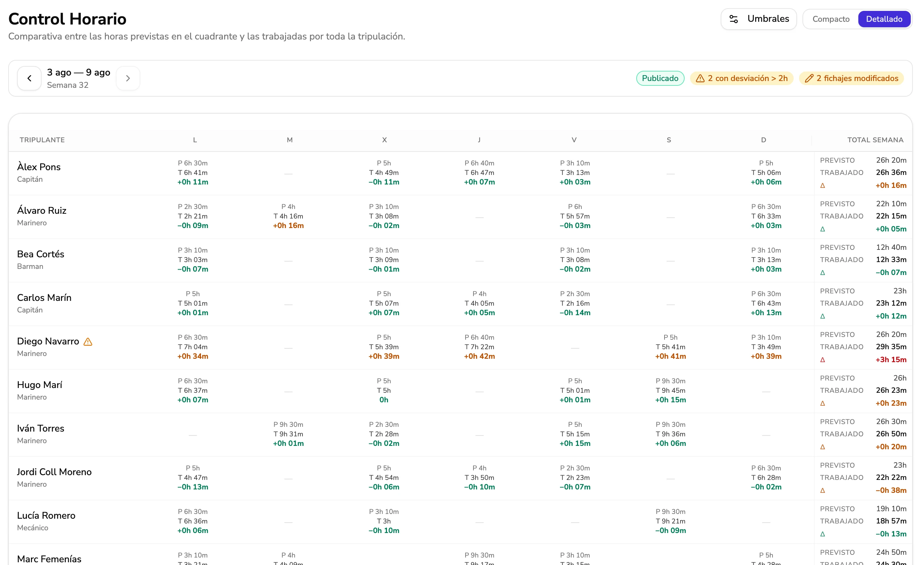This screenshot has height=565, width=921.
Task: Click Iván Torres's Saturday T 9h 36m value
Action: click(670, 434)
